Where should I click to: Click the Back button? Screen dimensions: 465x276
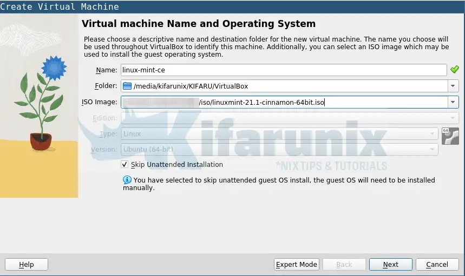344,264
